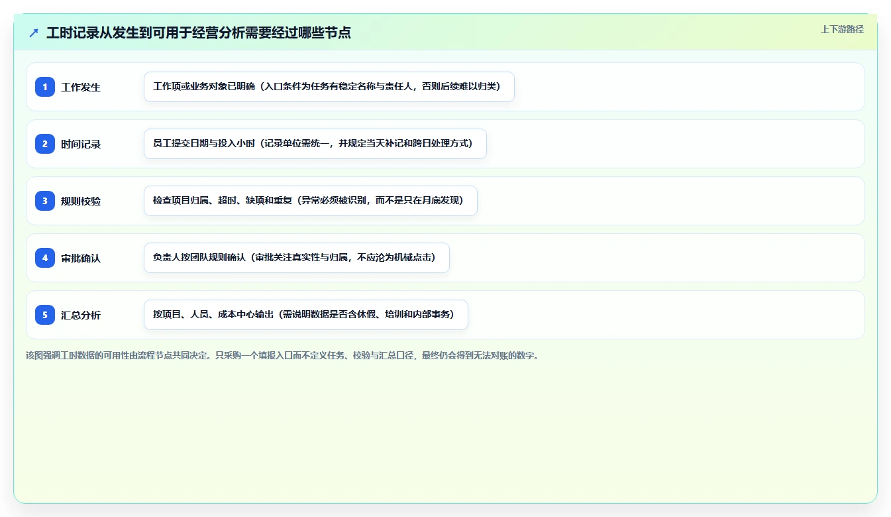
Task: Click the footnote starting 该图强调工时数据
Action: point(284,355)
